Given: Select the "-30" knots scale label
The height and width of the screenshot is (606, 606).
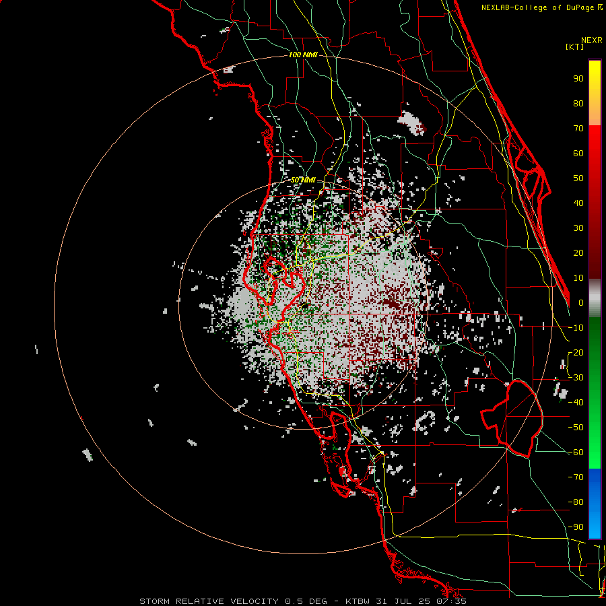Looking at the screenshot, I should click(576, 378).
